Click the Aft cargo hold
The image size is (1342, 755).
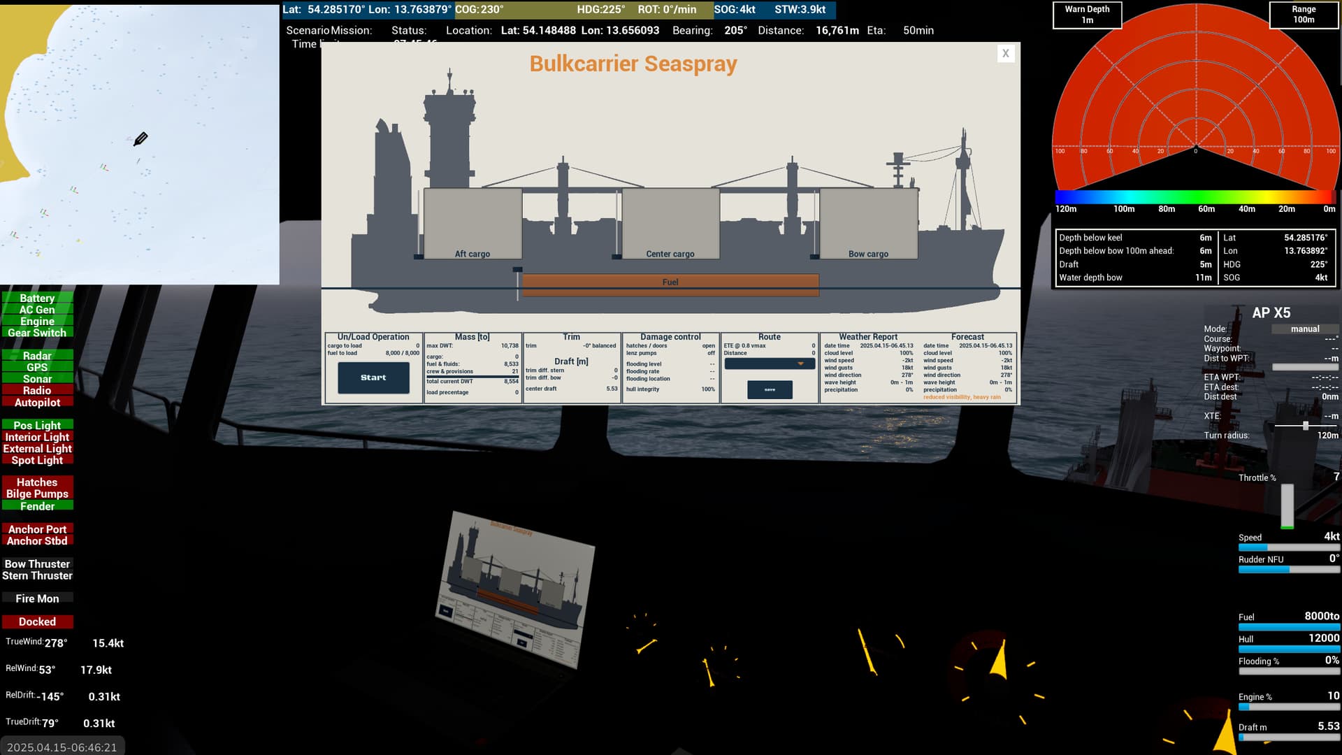click(472, 224)
